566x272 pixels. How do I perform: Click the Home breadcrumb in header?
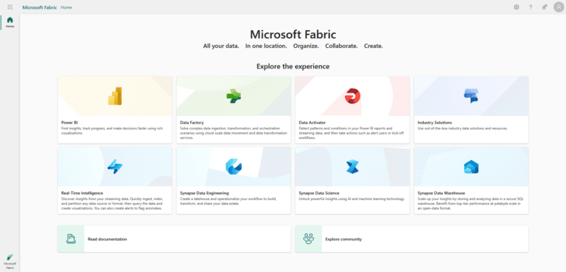tap(66, 7)
